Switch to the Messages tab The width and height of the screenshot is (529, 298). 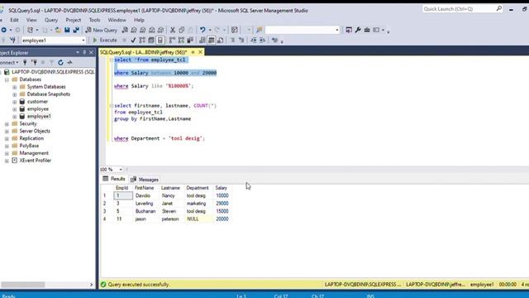(145, 180)
